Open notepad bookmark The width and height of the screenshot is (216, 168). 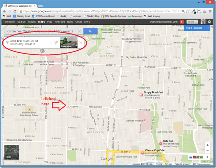(x=76, y=16)
